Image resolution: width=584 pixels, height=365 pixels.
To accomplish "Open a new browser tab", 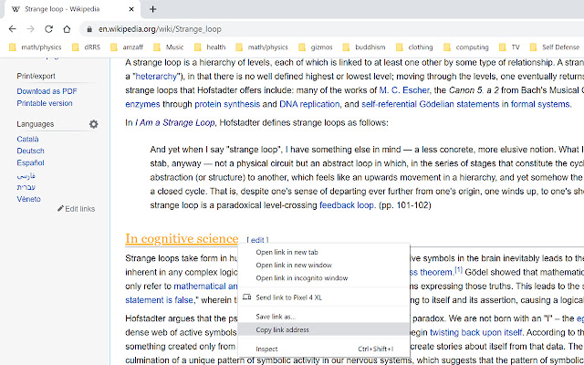I will [152, 9].
